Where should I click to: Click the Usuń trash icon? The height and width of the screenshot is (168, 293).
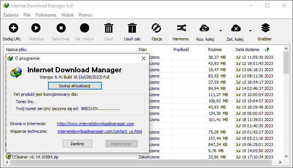[x=109, y=28]
